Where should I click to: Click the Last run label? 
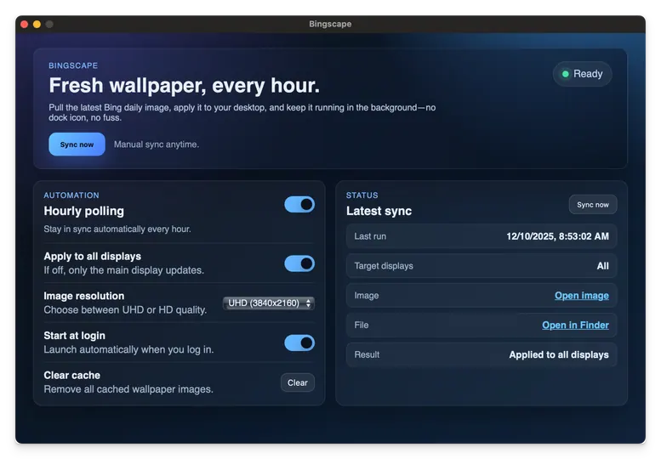click(x=370, y=236)
